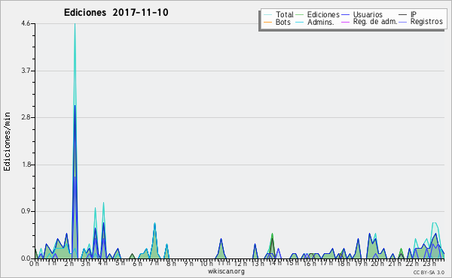
Task: Click the Registros legend entry
Action: pos(421,22)
